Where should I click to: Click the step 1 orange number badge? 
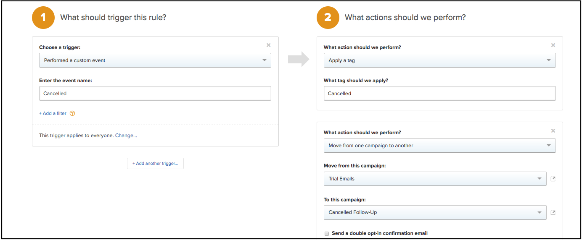43,18
